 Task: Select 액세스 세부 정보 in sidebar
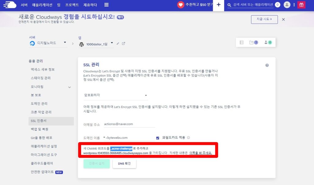click(43, 70)
